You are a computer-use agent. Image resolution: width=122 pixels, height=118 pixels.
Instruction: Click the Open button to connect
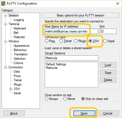84,113
